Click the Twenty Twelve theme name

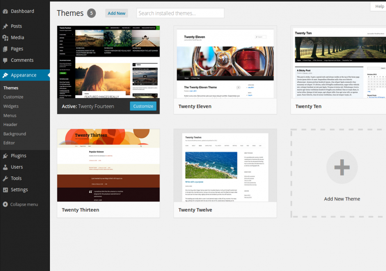195,210
